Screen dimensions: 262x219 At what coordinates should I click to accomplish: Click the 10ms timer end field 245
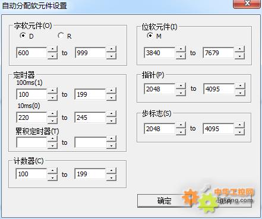tap(90, 118)
